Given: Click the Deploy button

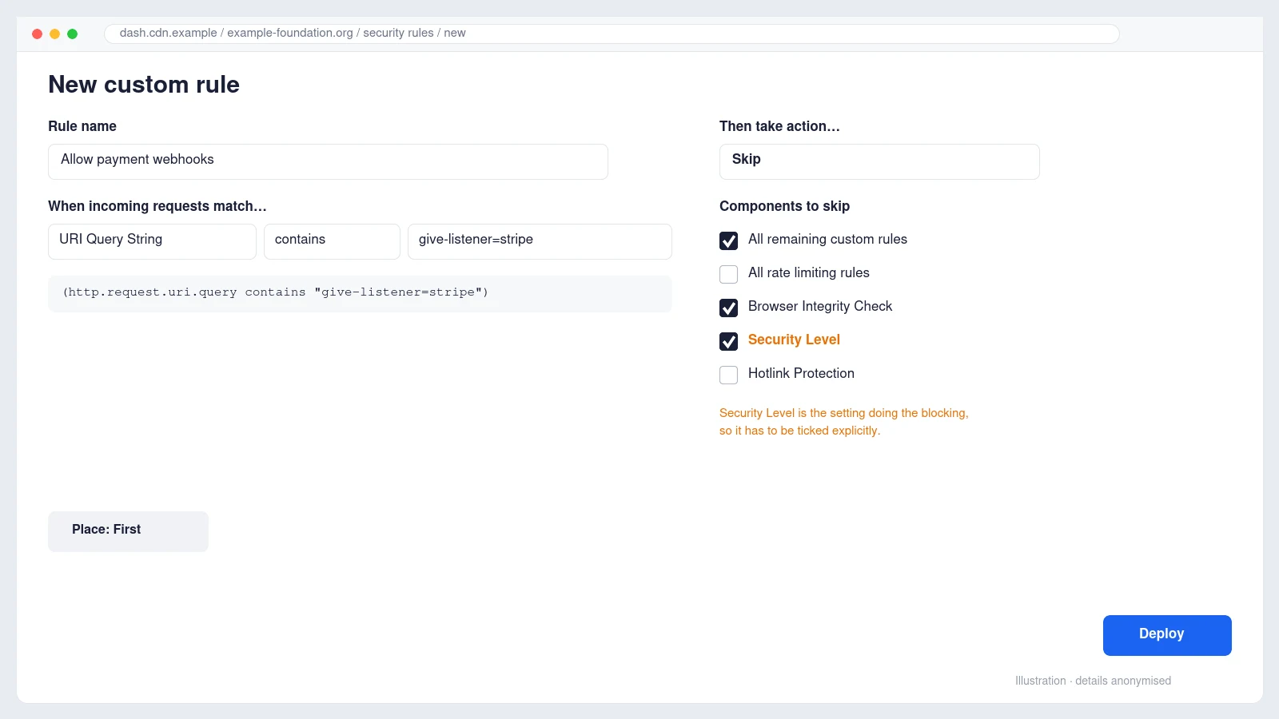Looking at the screenshot, I should pos(1167,635).
